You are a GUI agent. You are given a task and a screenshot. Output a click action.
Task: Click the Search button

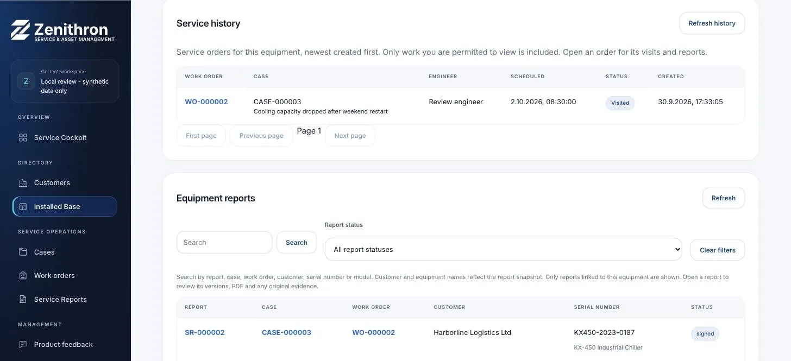tap(297, 243)
